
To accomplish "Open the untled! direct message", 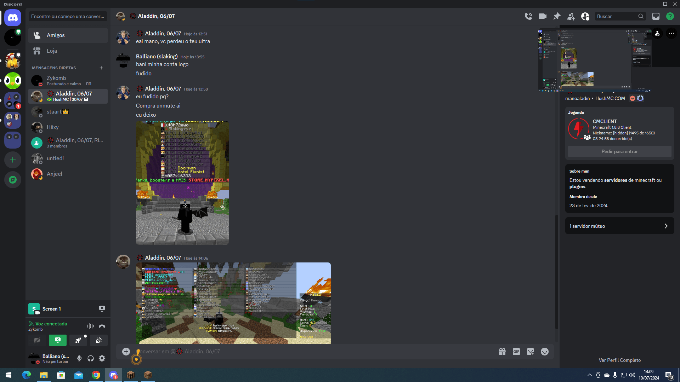I will click(68, 158).
